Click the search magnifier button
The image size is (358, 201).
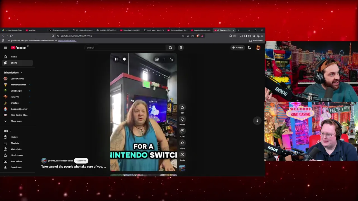click(x=170, y=48)
